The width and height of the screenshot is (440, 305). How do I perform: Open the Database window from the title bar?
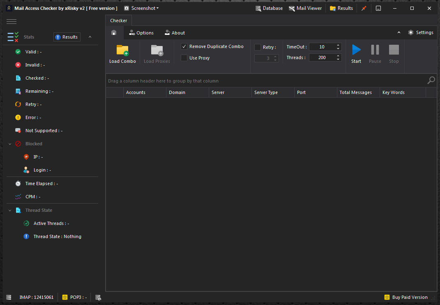(x=269, y=8)
